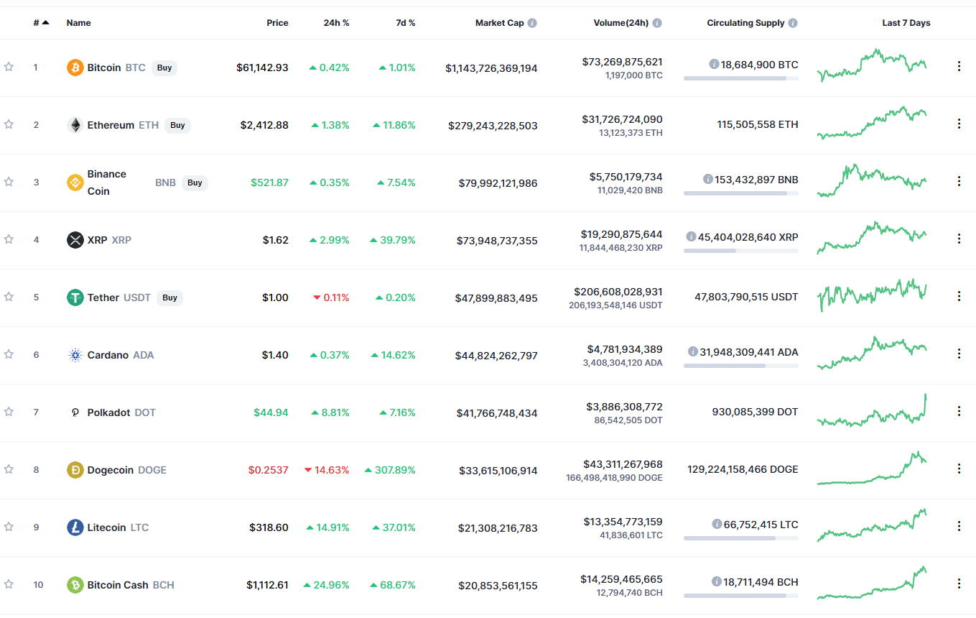Open the three-dot menu for Dogecoin
The height and width of the screenshot is (618, 976).
pos(959,469)
